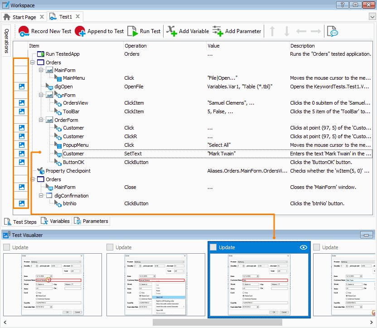Close the Test1 tab

pos(77,16)
